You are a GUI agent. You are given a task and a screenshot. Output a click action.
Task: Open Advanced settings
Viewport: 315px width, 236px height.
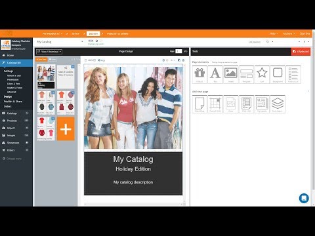click(x=12, y=92)
